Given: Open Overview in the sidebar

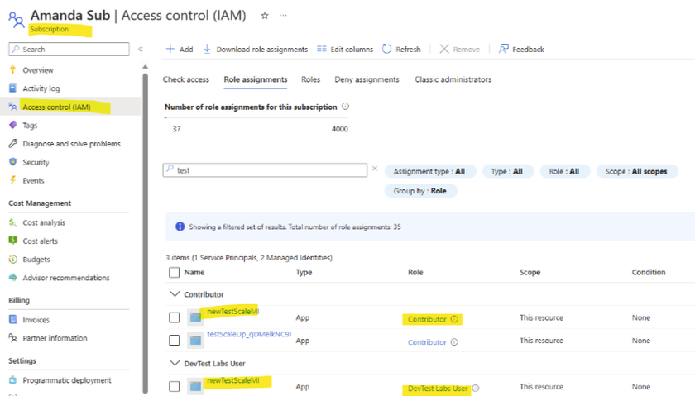Looking at the screenshot, I should click(x=38, y=70).
